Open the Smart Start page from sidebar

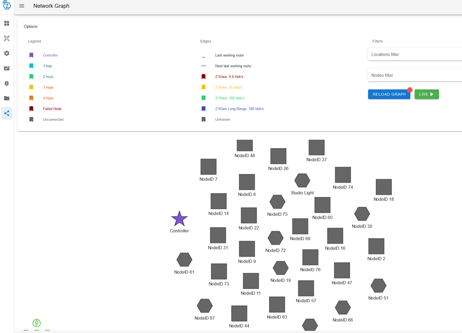click(x=6, y=38)
